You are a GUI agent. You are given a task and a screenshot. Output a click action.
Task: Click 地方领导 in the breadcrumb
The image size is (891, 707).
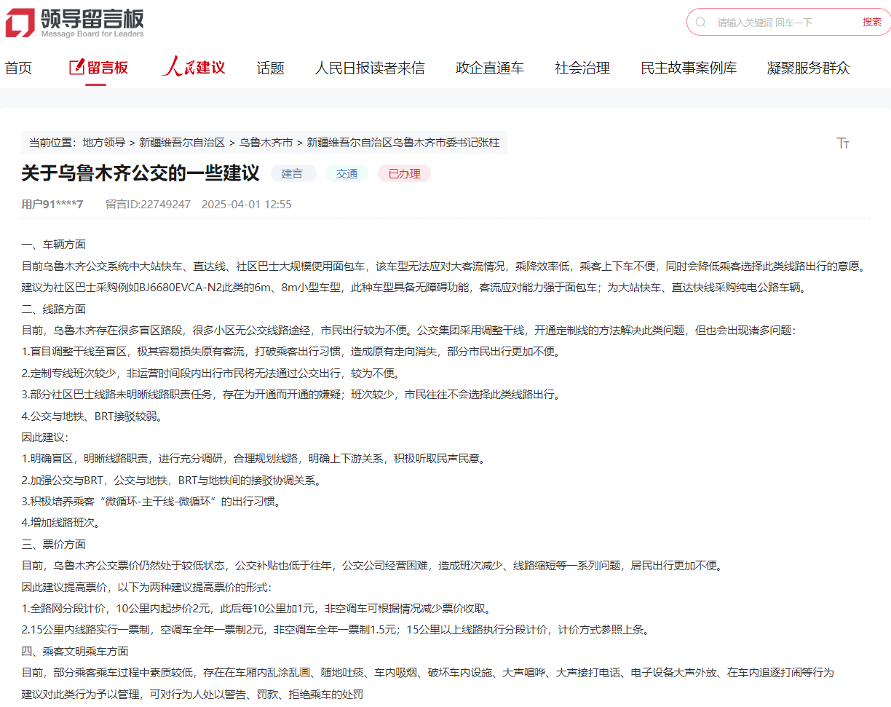[x=103, y=143]
